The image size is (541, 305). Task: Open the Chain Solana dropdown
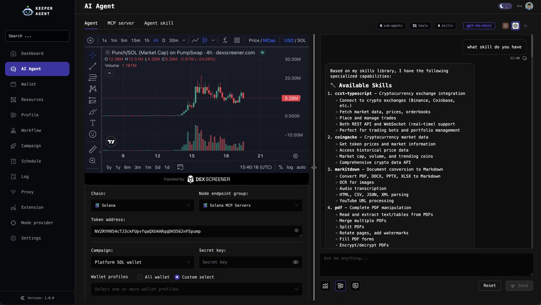(142, 205)
